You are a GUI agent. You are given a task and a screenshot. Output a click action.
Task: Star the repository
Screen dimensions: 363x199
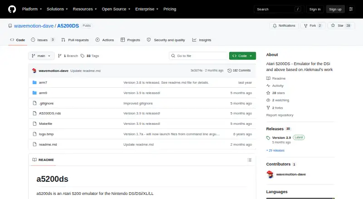[342, 26]
